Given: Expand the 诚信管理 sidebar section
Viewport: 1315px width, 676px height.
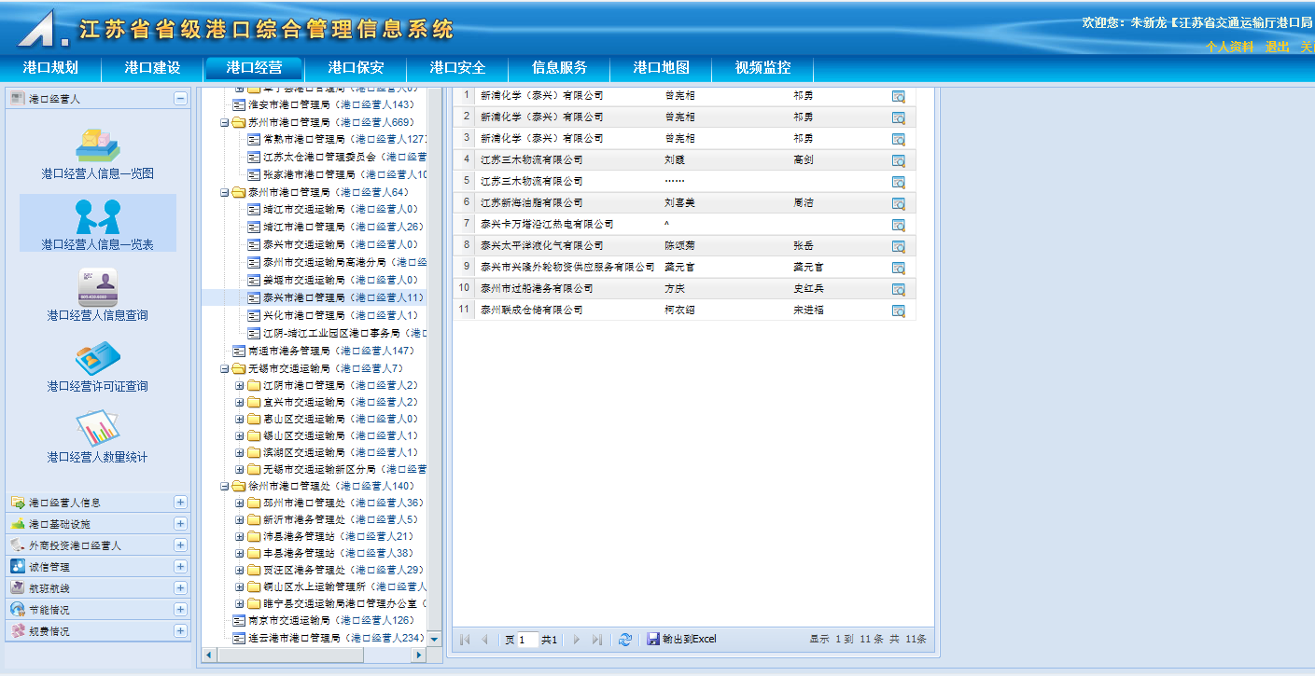Looking at the screenshot, I should (x=180, y=567).
